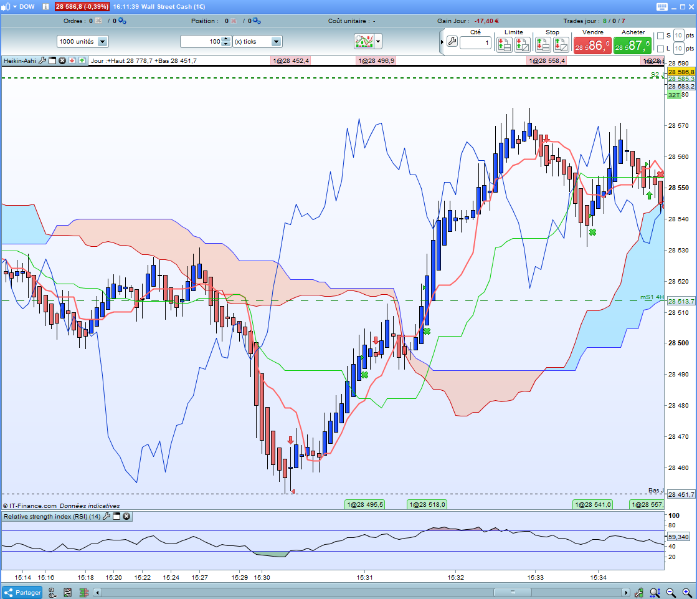
Task: Enable the L limit checkbox
Action: (x=660, y=49)
